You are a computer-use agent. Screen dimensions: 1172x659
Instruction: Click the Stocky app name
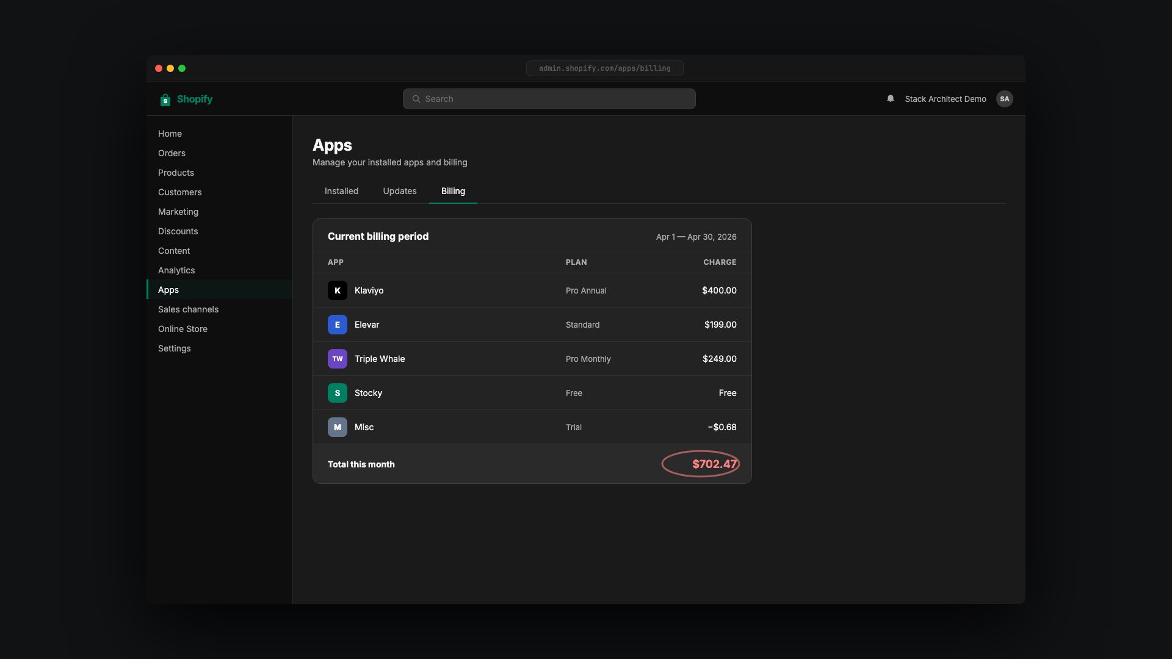click(368, 393)
